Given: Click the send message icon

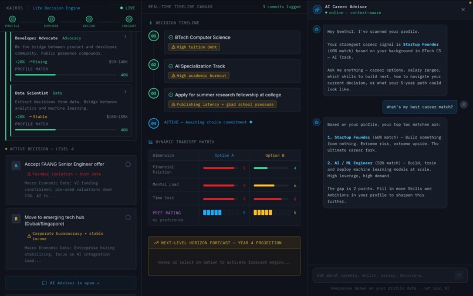Looking at the screenshot, I should click(459, 275).
